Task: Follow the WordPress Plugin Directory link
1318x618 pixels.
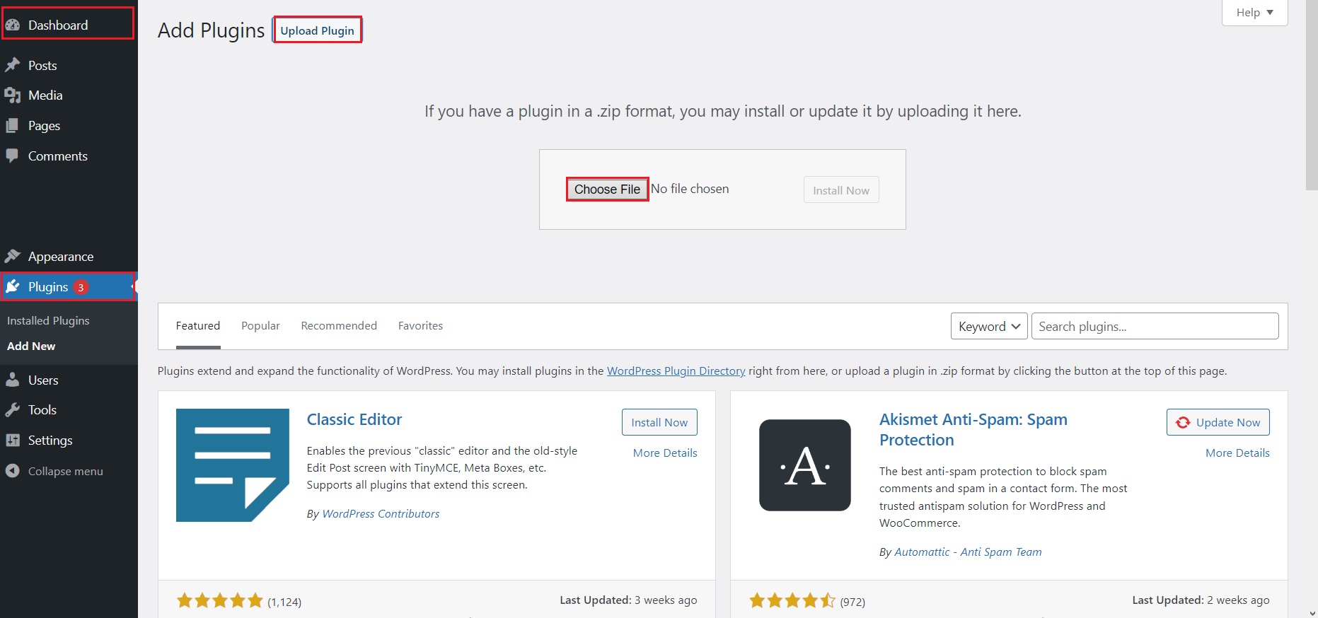Action: pyautogui.click(x=676, y=371)
